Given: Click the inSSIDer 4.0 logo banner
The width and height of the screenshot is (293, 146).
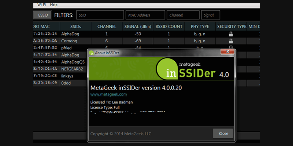Looking at the screenshot, I should pos(161,69).
